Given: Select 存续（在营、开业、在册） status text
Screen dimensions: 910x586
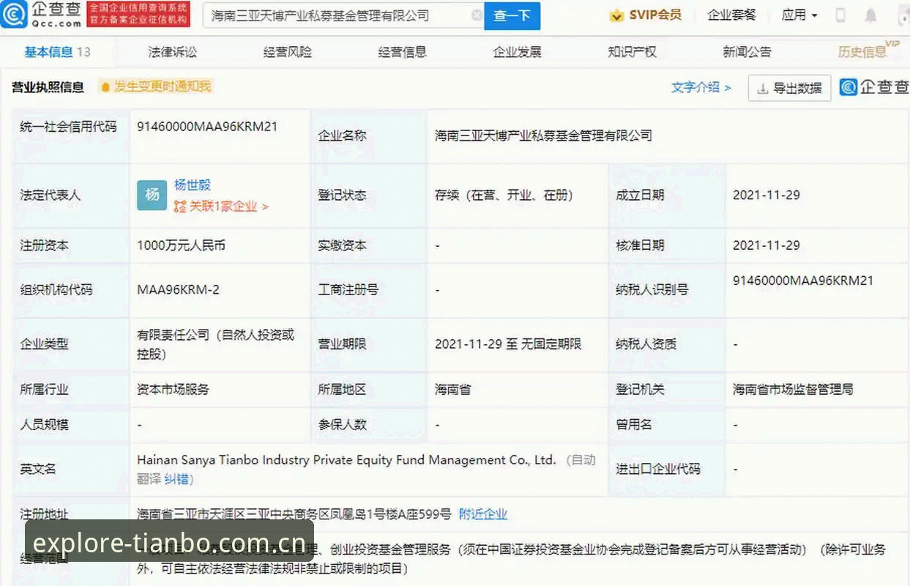Looking at the screenshot, I should click(504, 195).
